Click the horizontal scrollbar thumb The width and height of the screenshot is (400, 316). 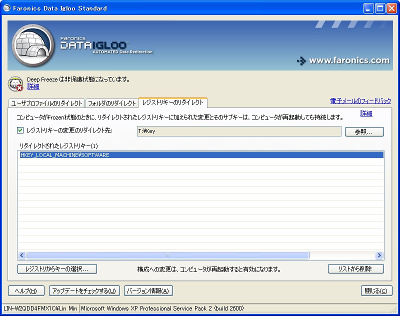(168, 255)
